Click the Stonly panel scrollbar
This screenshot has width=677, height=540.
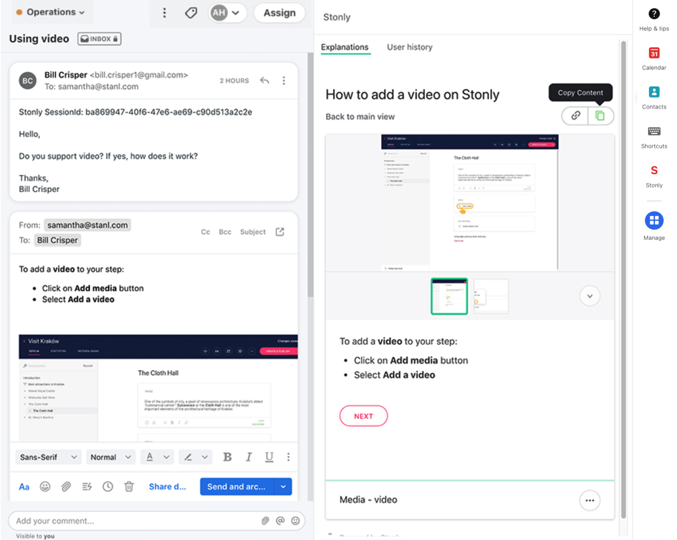[x=623, y=280]
